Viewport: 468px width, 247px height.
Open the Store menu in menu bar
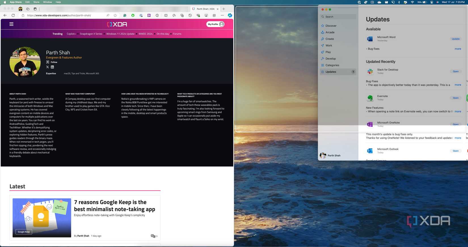36,2
